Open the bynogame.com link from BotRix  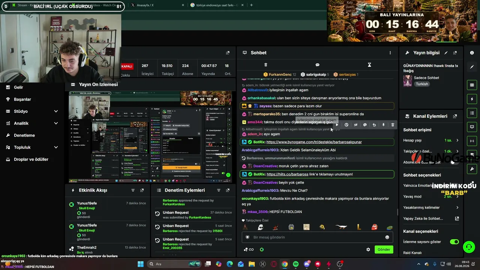(314, 142)
